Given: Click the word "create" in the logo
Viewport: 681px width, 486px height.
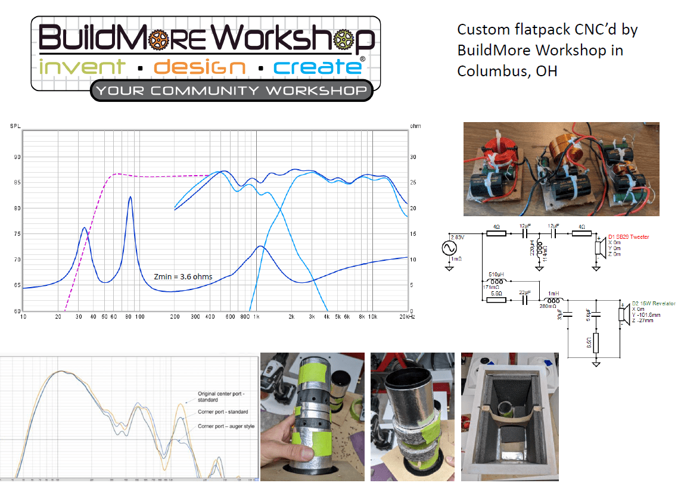Looking at the screenshot, I should 318,67.
